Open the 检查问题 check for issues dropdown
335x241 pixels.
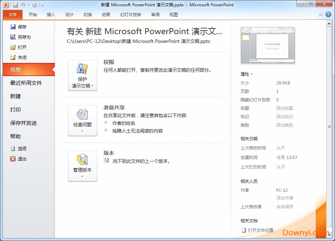82,121
